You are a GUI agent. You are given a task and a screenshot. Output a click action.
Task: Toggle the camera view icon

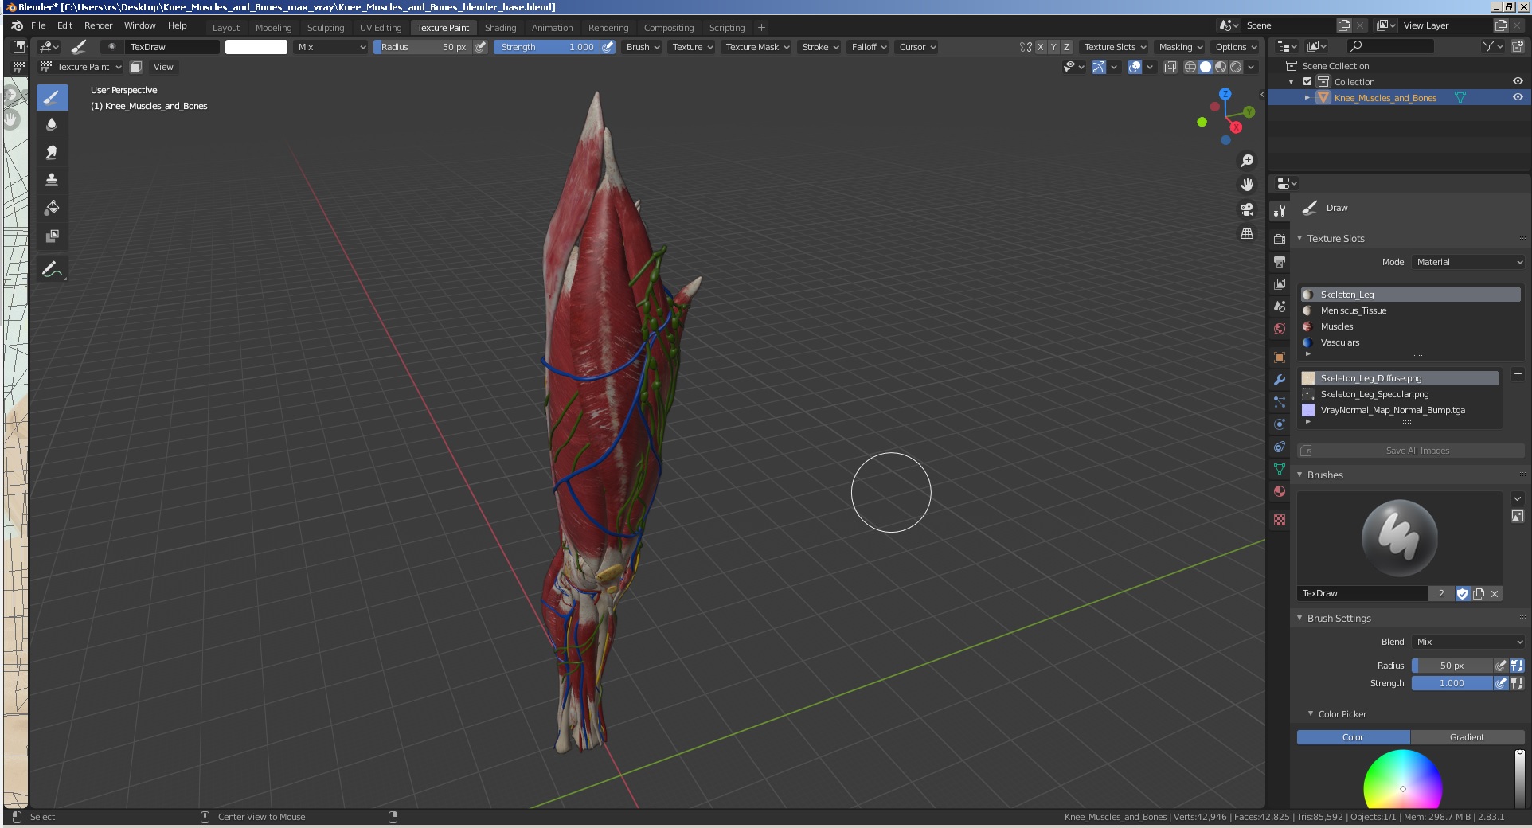click(x=1247, y=209)
